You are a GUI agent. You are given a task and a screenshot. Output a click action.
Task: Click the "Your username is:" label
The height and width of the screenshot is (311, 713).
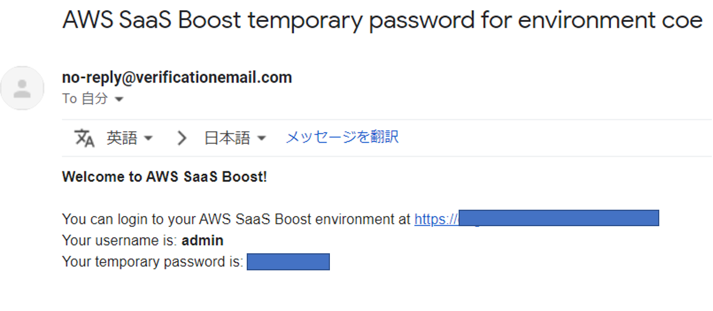point(120,240)
